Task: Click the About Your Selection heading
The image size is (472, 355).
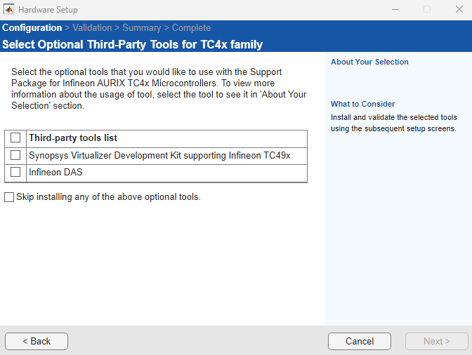Action: pos(369,62)
